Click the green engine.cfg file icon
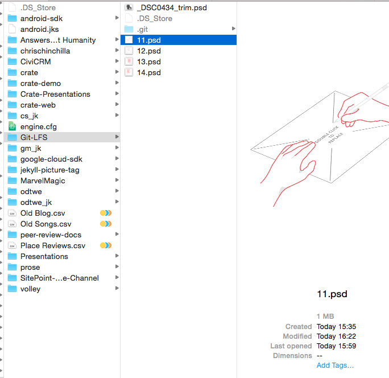This screenshot has width=389, height=378. (x=12, y=126)
